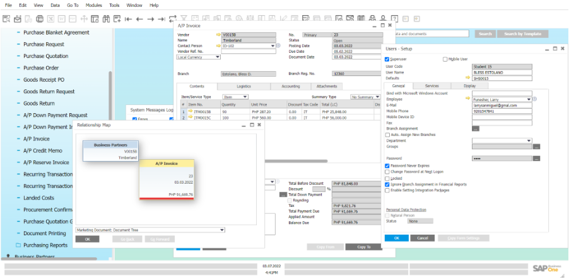The width and height of the screenshot is (569, 278).
Task: Enable the Mobile User checkbox
Action: (x=445, y=59)
